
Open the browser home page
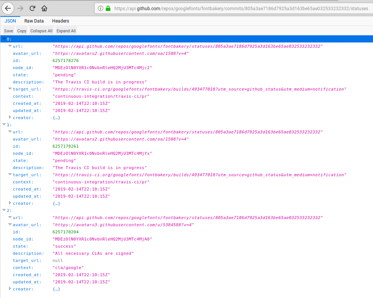(44, 8)
